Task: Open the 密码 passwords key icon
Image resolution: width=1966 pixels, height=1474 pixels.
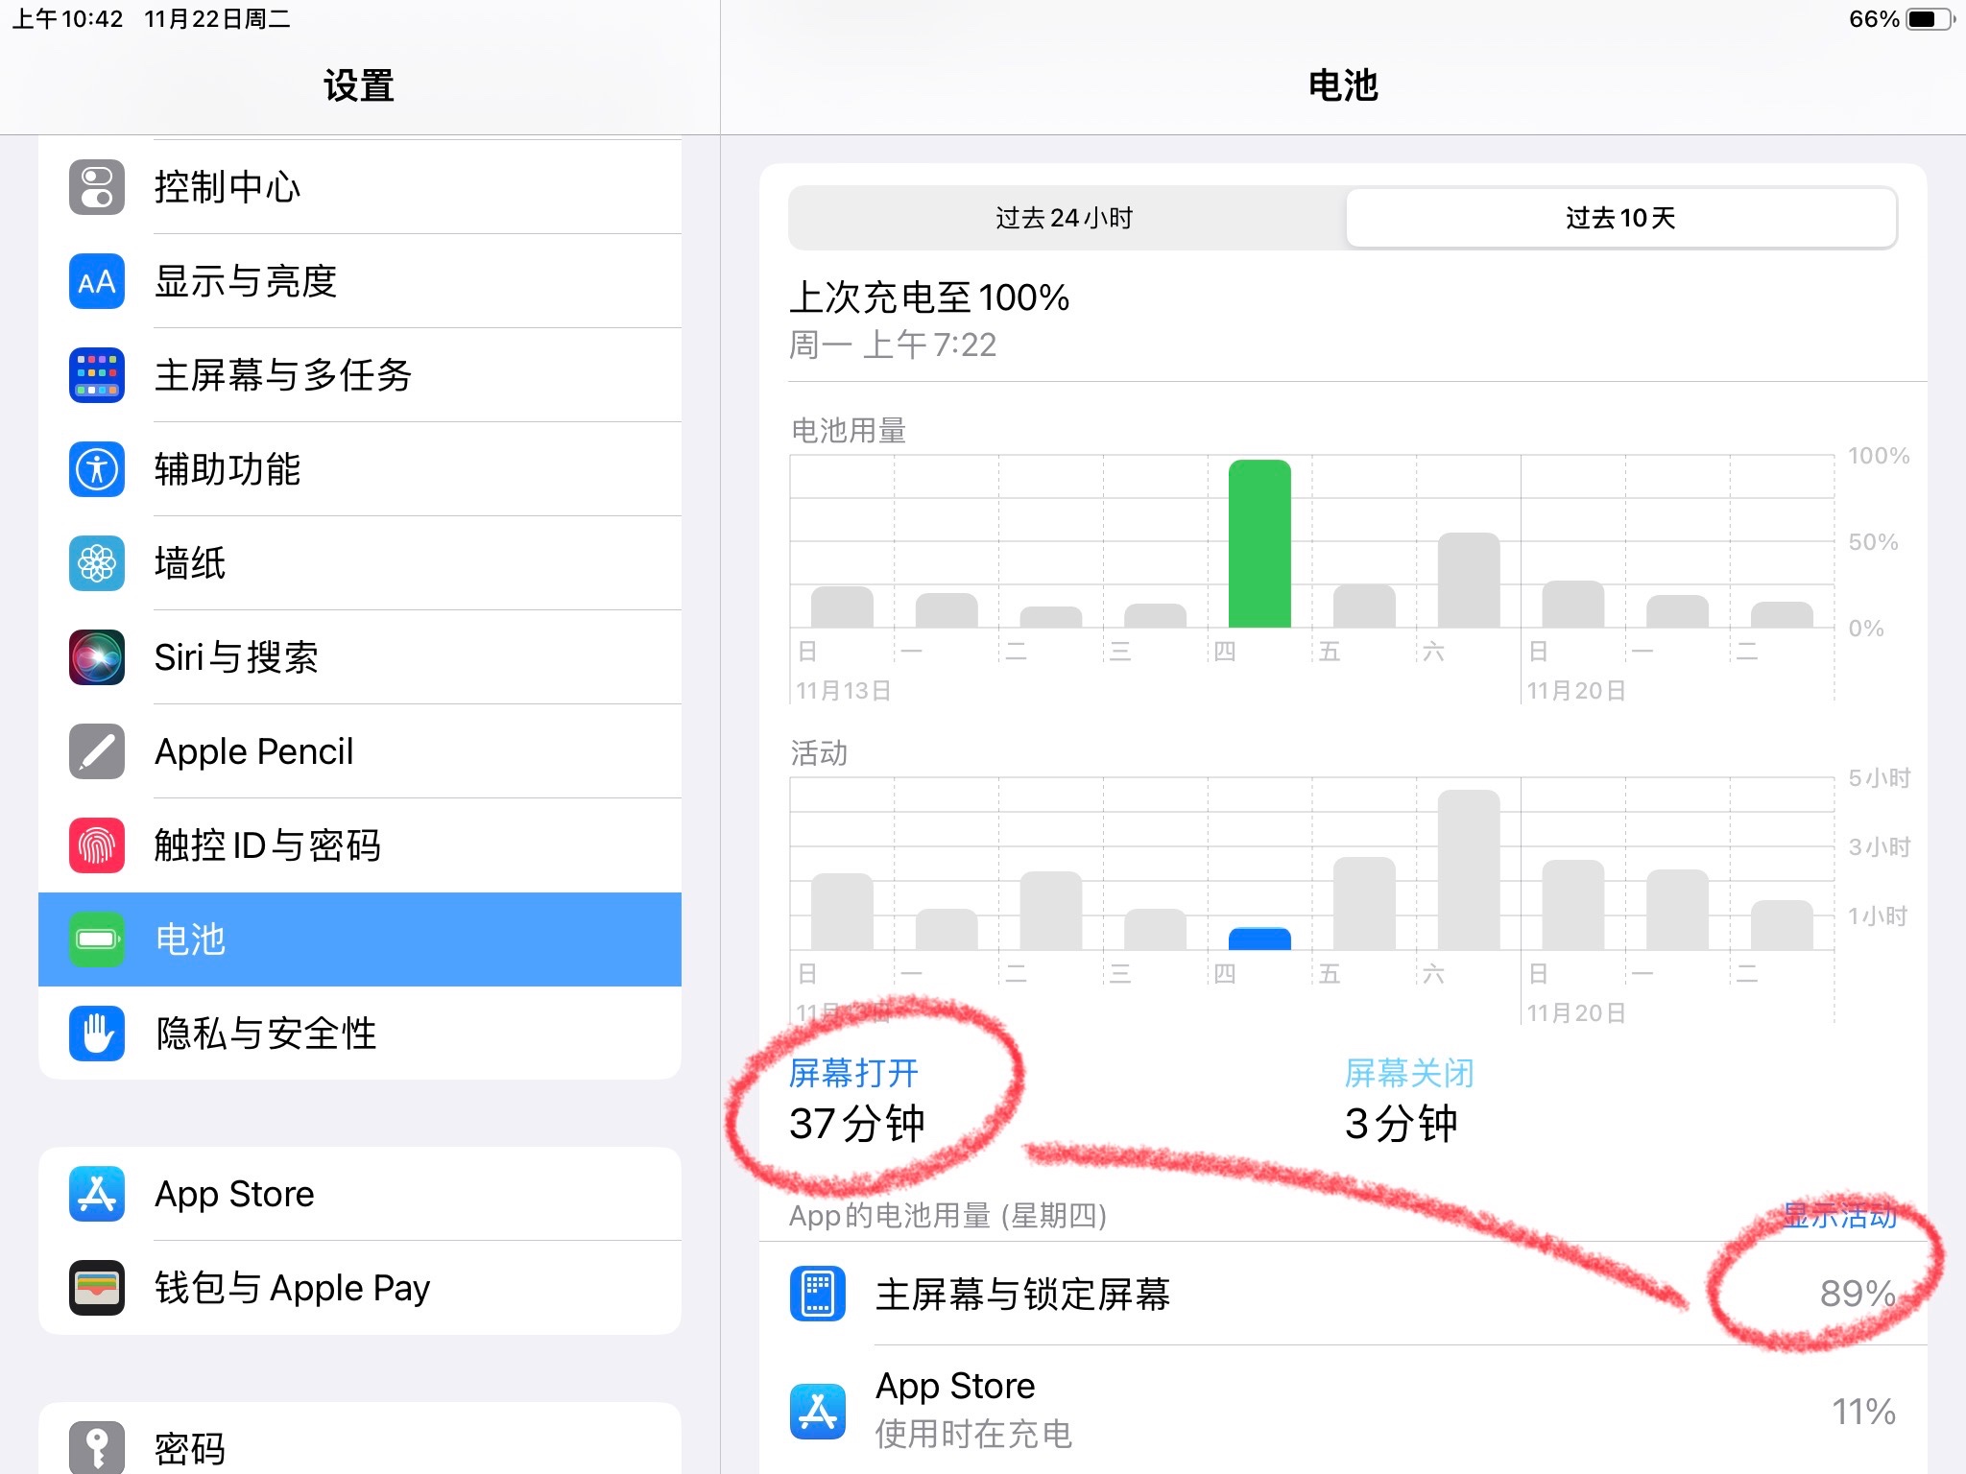Action: pyautogui.click(x=97, y=1447)
